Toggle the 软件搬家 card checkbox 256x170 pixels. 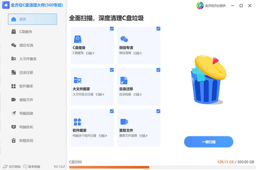click(112, 111)
